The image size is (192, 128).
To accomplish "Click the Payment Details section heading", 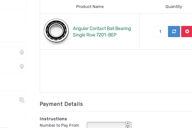I will (61, 104).
